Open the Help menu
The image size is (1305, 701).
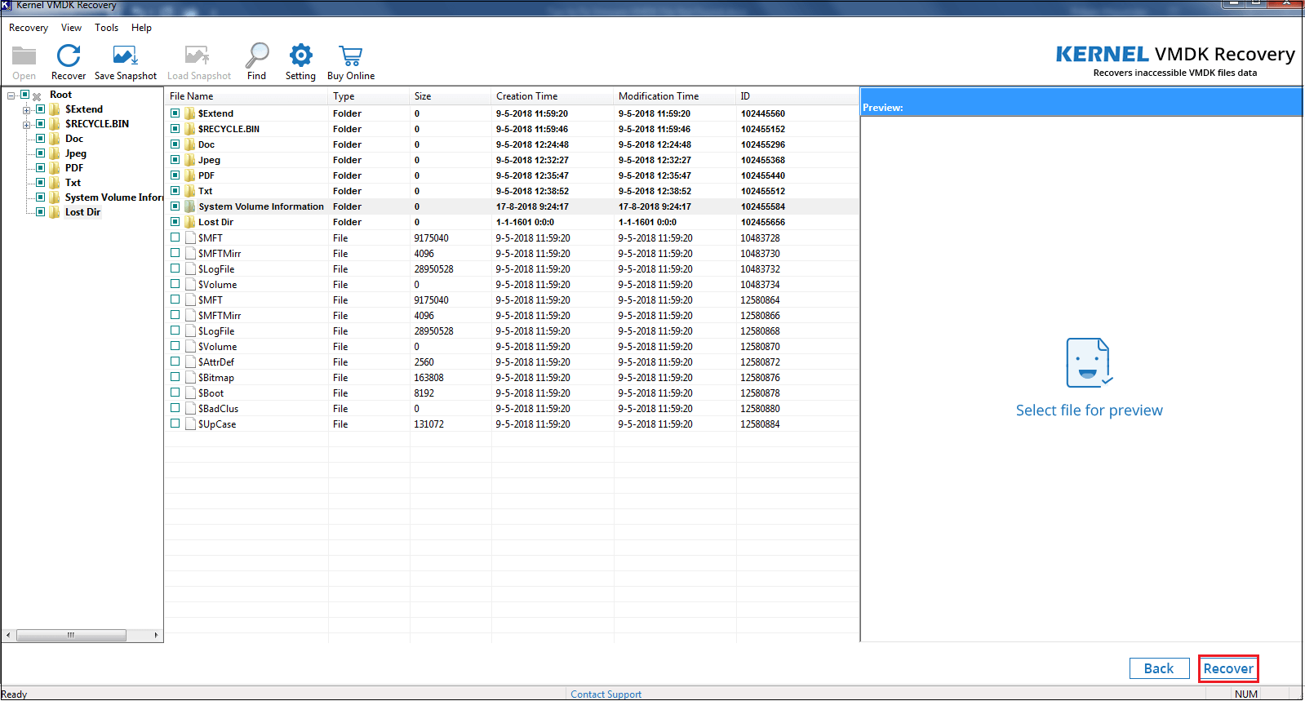pyautogui.click(x=141, y=28)
